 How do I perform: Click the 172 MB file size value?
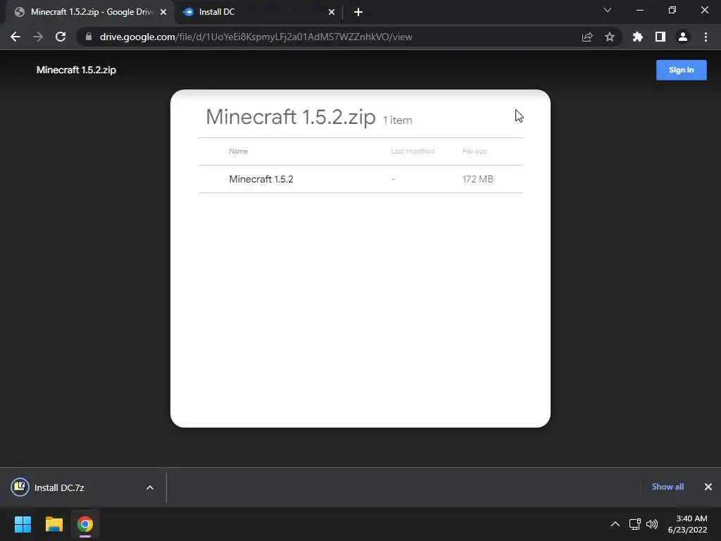pyautogui.click(x=478, y=179)
